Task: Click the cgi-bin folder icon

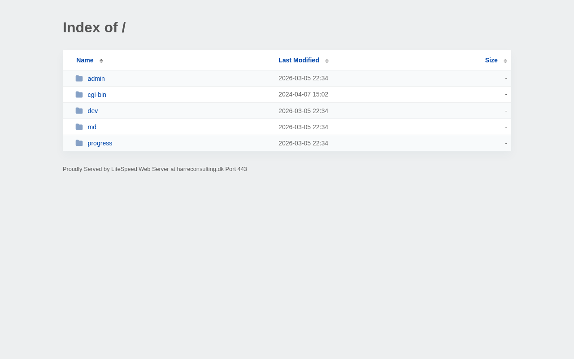Action: click(x=79, y=95)
